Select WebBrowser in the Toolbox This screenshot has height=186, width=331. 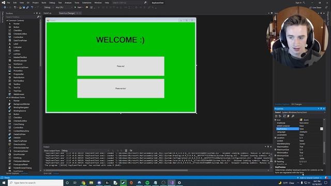[19, 94]
